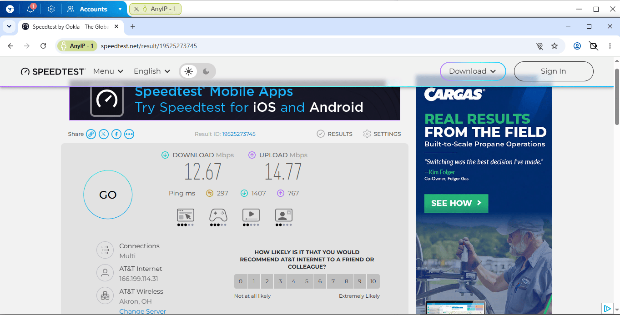
Task: Rate recommendation score 10
Action: (x=373, y=281)
